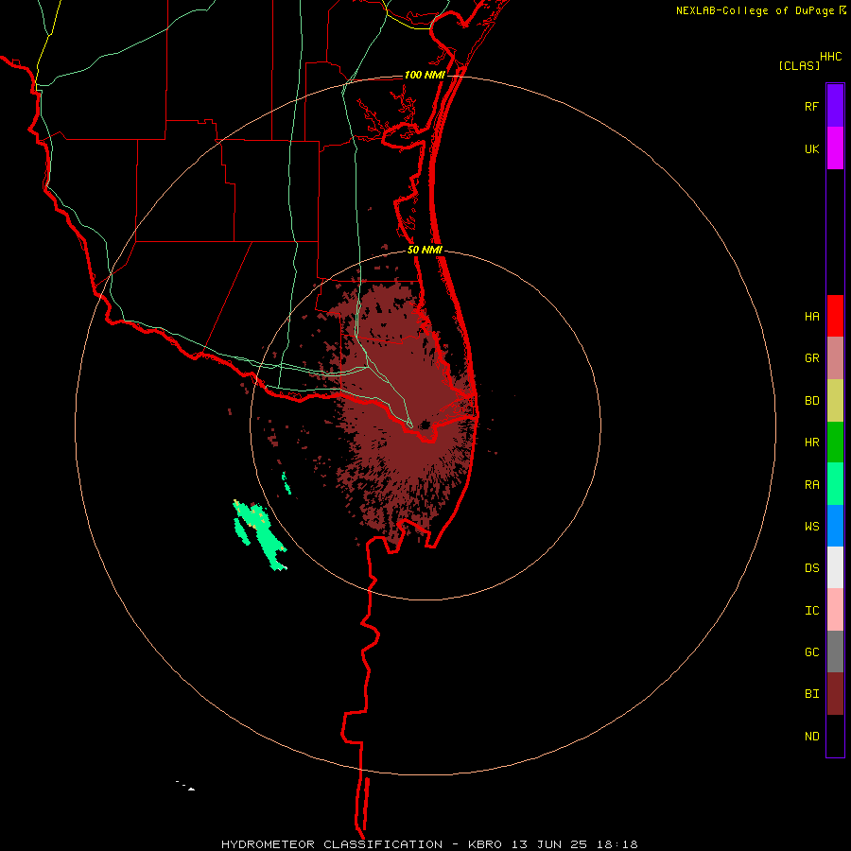Click the 50 NMI range ring label
851x851 pixels.
[425, 251]
